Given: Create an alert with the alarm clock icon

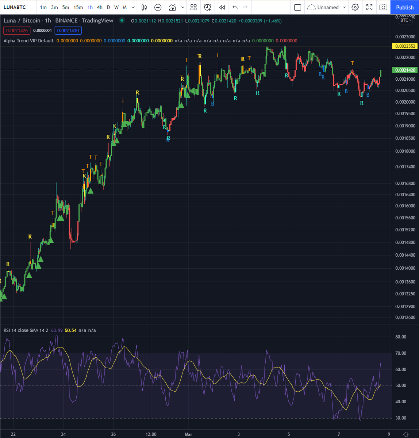Looking at the screenshot, I should click(208, 7).
